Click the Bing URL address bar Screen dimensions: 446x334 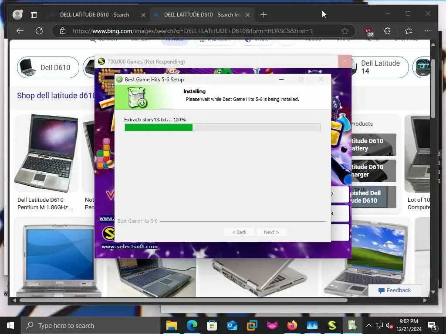point(192,31)
